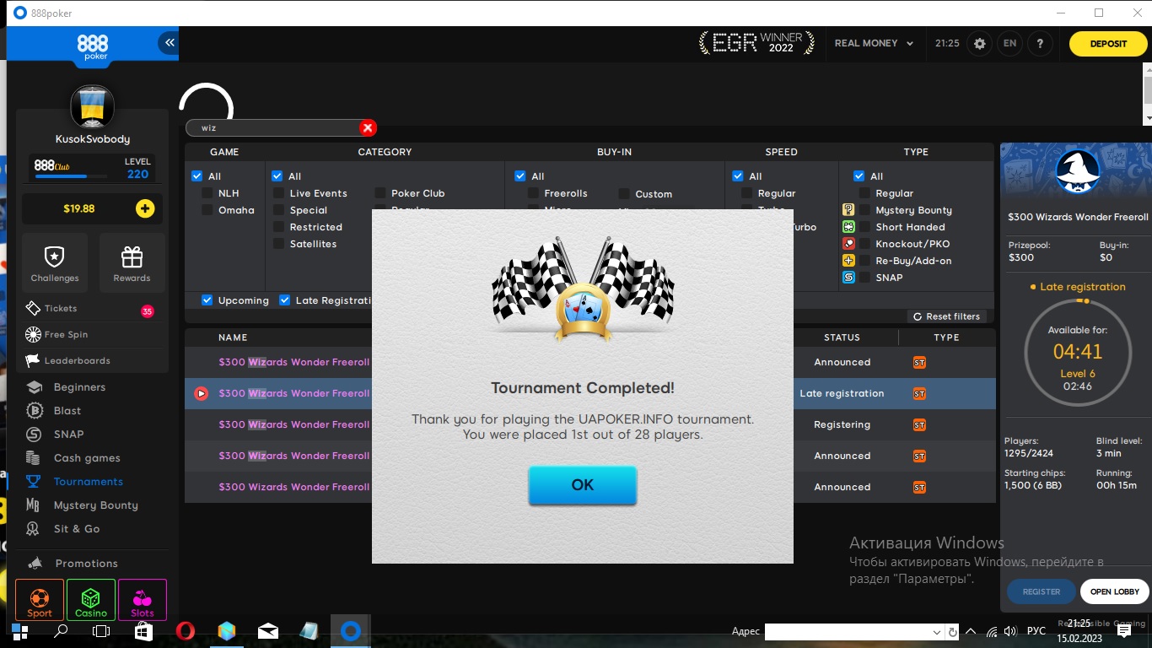Check the Poker Club category filter
Image resolution: width=1152 pixels, height=648 pixels.
380,193
